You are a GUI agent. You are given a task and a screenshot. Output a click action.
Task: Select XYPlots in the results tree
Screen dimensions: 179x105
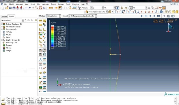[x=9, y=32]
